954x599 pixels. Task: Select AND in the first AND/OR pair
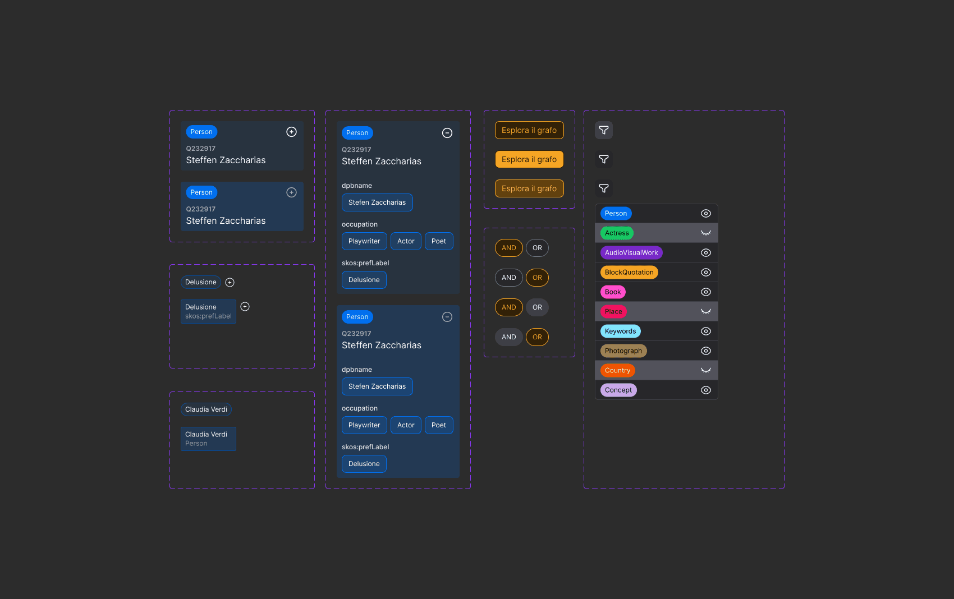click(509, 248)
